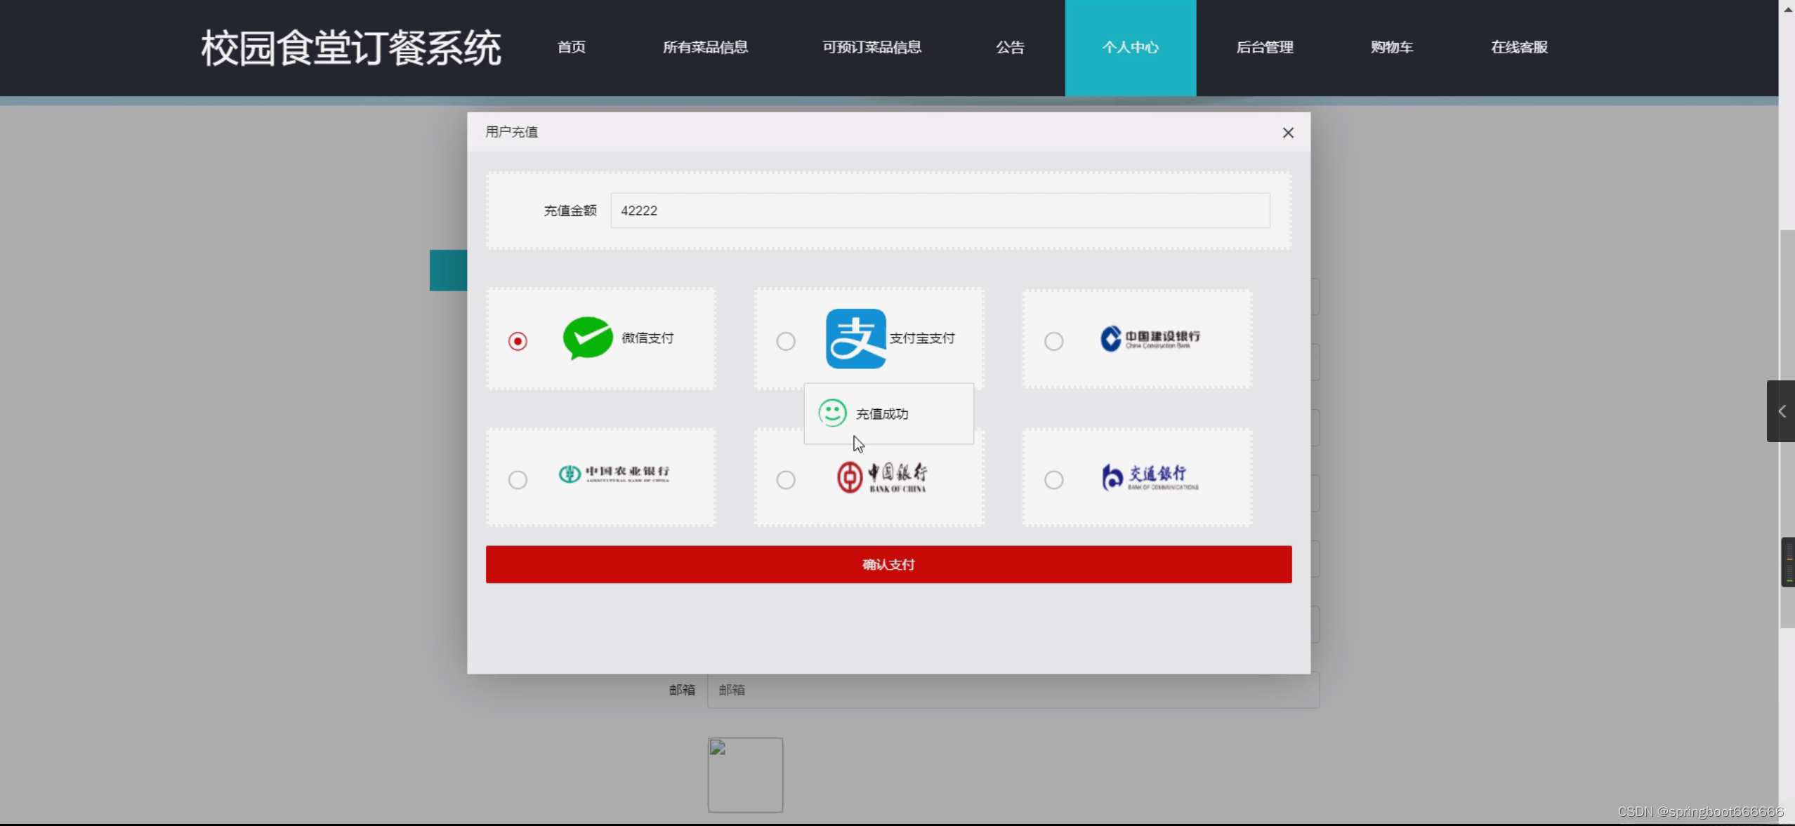Click the 充值金额 input field
The height and width of the screenshot is (826, 1795).
pos(940,211)
